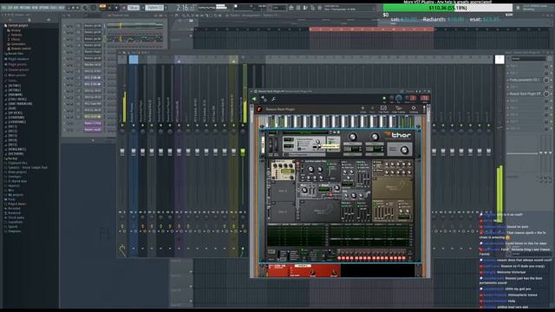Open the piano roll shortcut icon

click(298, 8)
